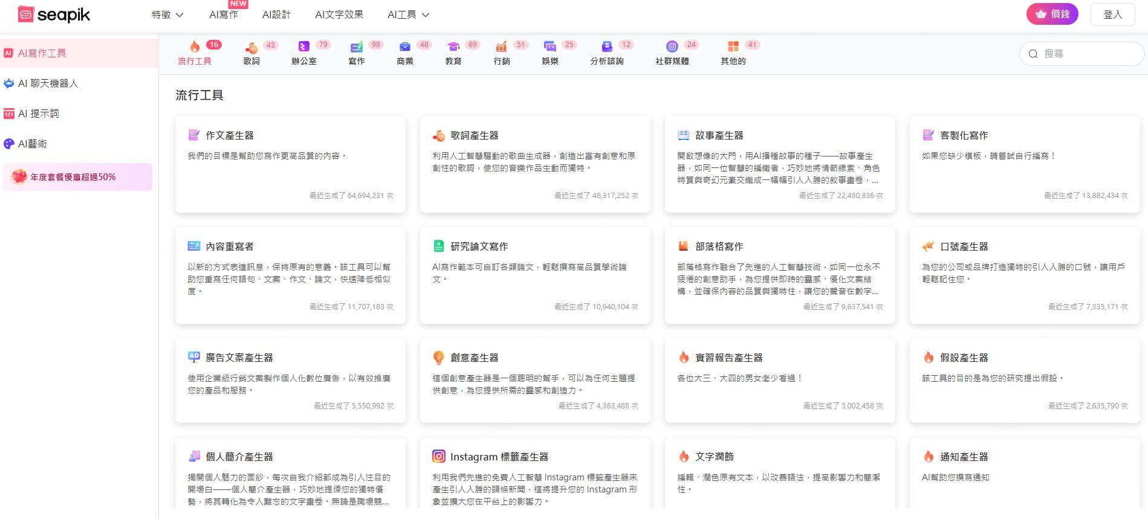Open the AI設計 nav item

click(x=276, y=15)
